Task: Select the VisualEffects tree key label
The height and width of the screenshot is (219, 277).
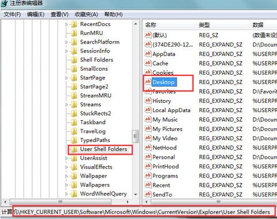Action: pyautogui.click(x=96, y=167)
